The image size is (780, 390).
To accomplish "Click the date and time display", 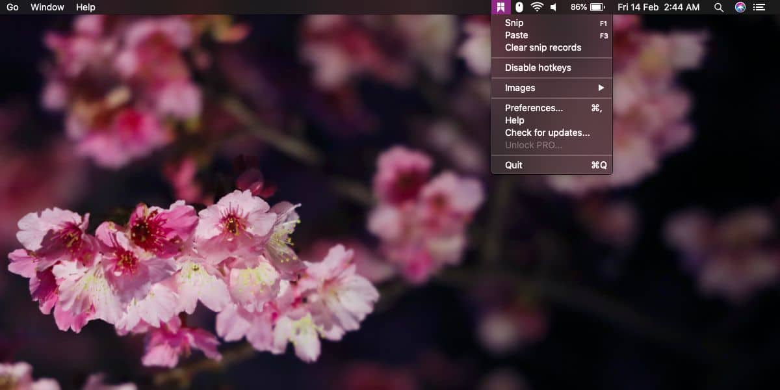I will 658,7.
